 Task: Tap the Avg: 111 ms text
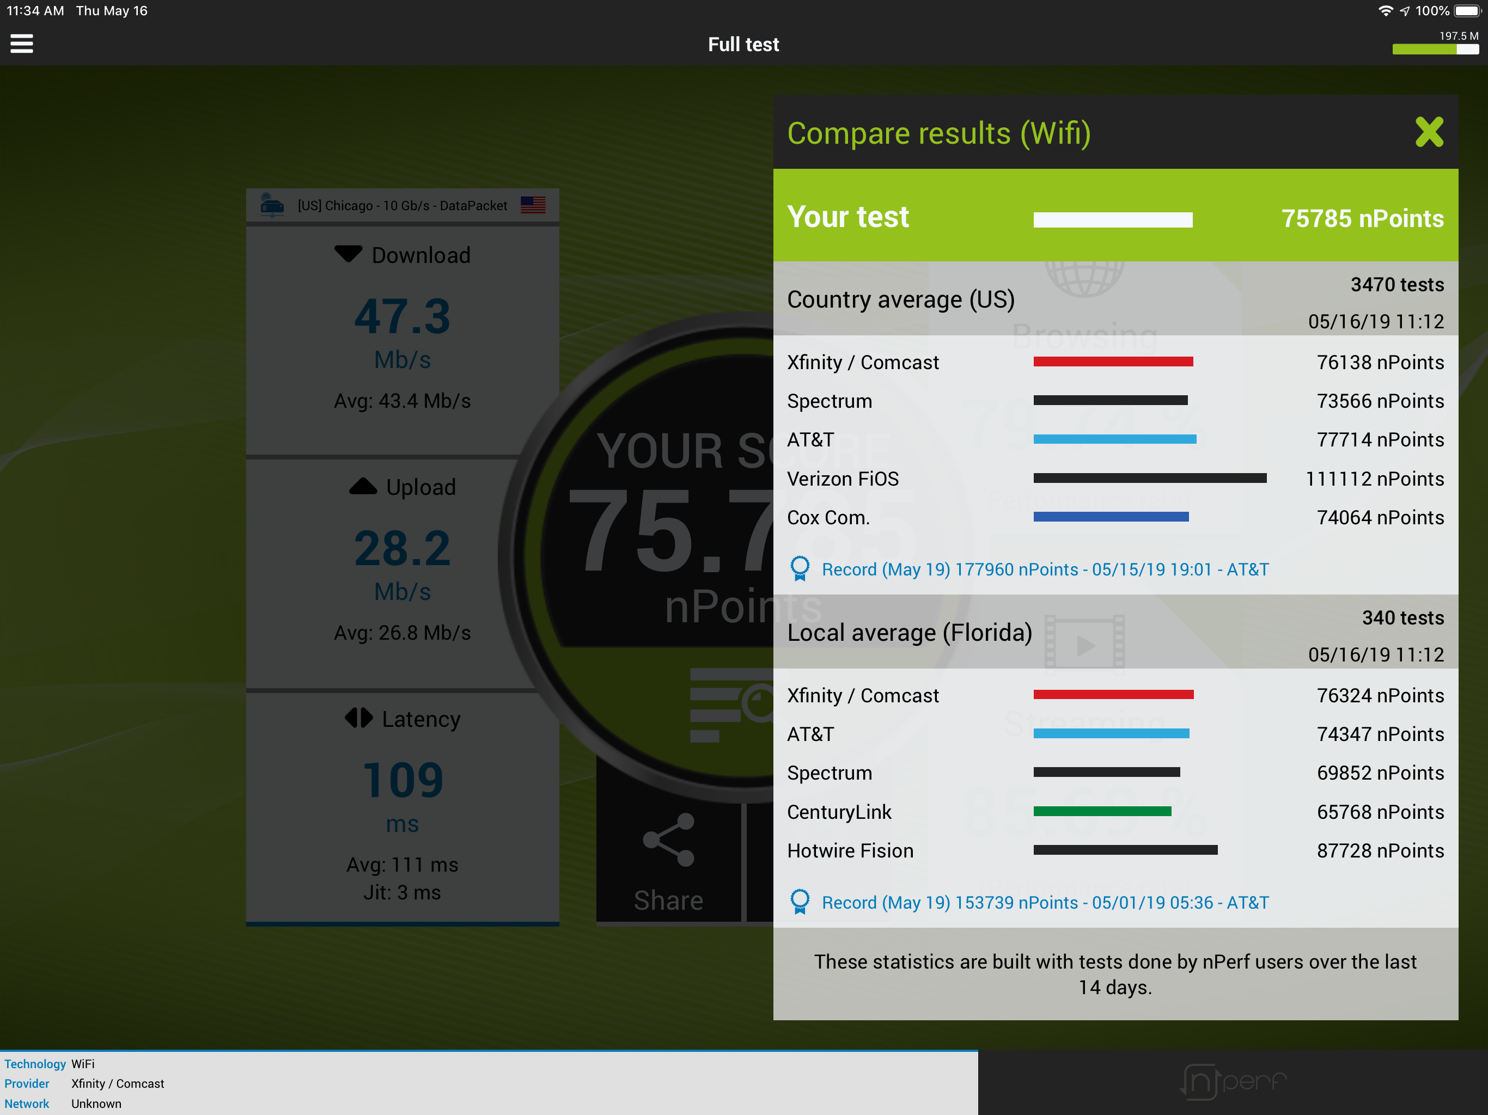click(403, 864)
